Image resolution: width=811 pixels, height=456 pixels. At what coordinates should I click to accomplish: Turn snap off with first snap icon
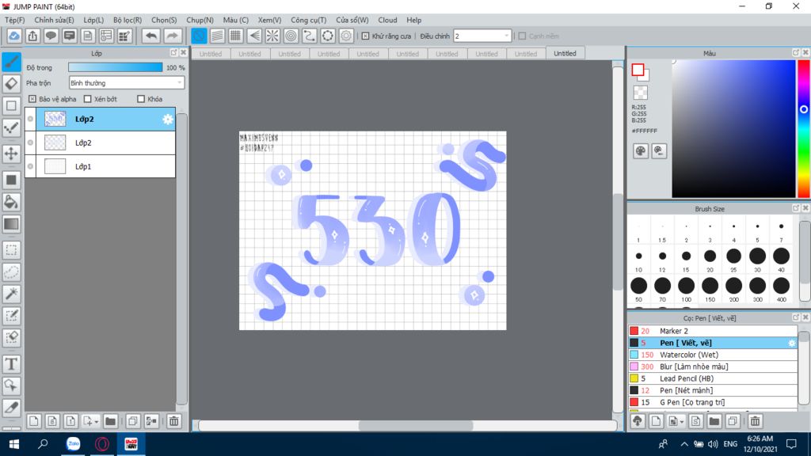point(199,36)
